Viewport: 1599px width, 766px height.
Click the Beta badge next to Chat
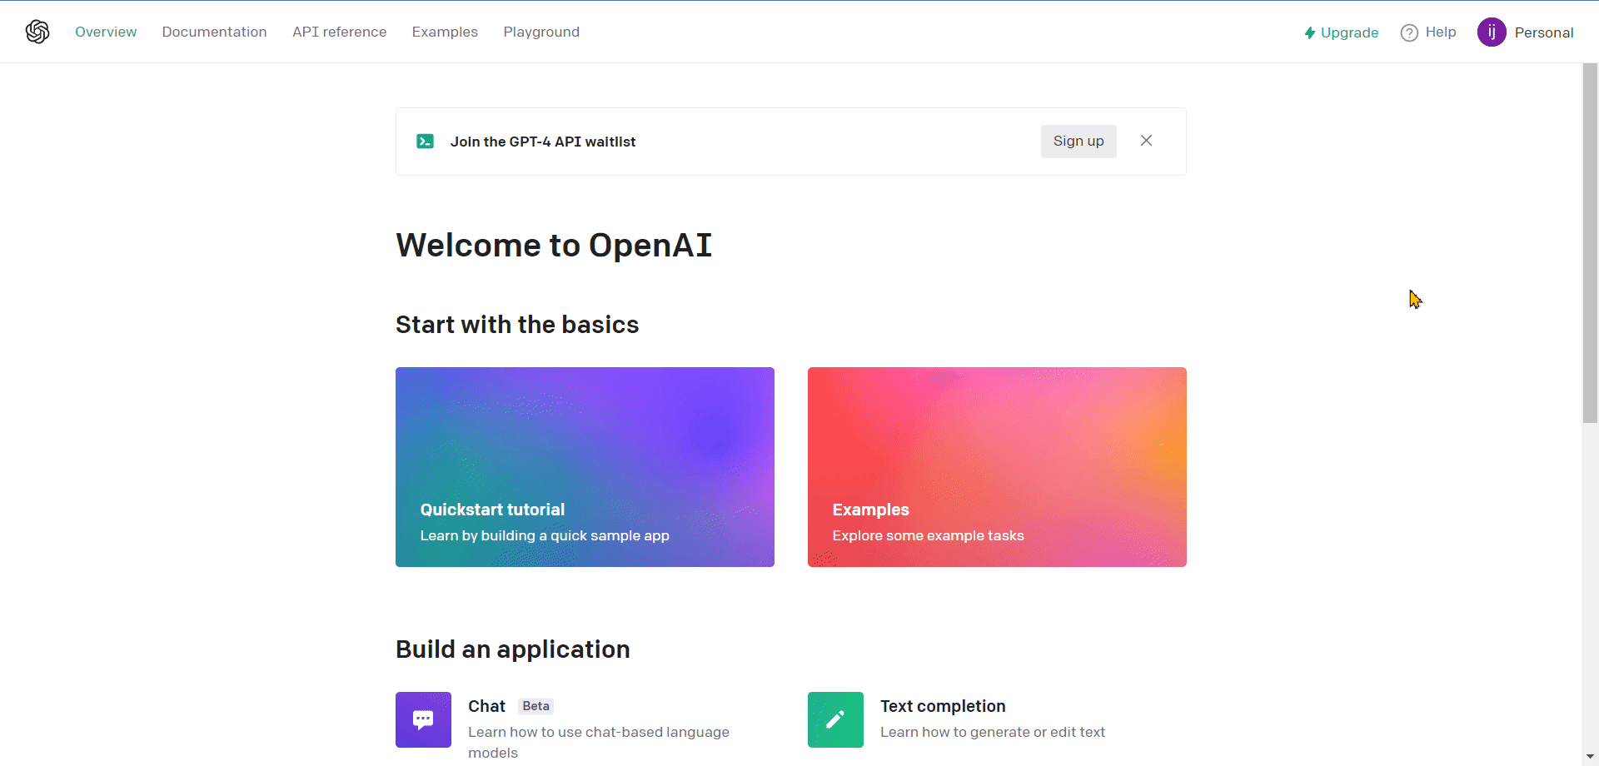click(535, 706)
